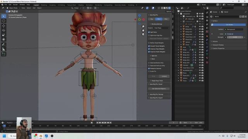Enable the Scale Fix checkbox
The width and height of the screenshot is (248, 139).
[x=149, y=71]
